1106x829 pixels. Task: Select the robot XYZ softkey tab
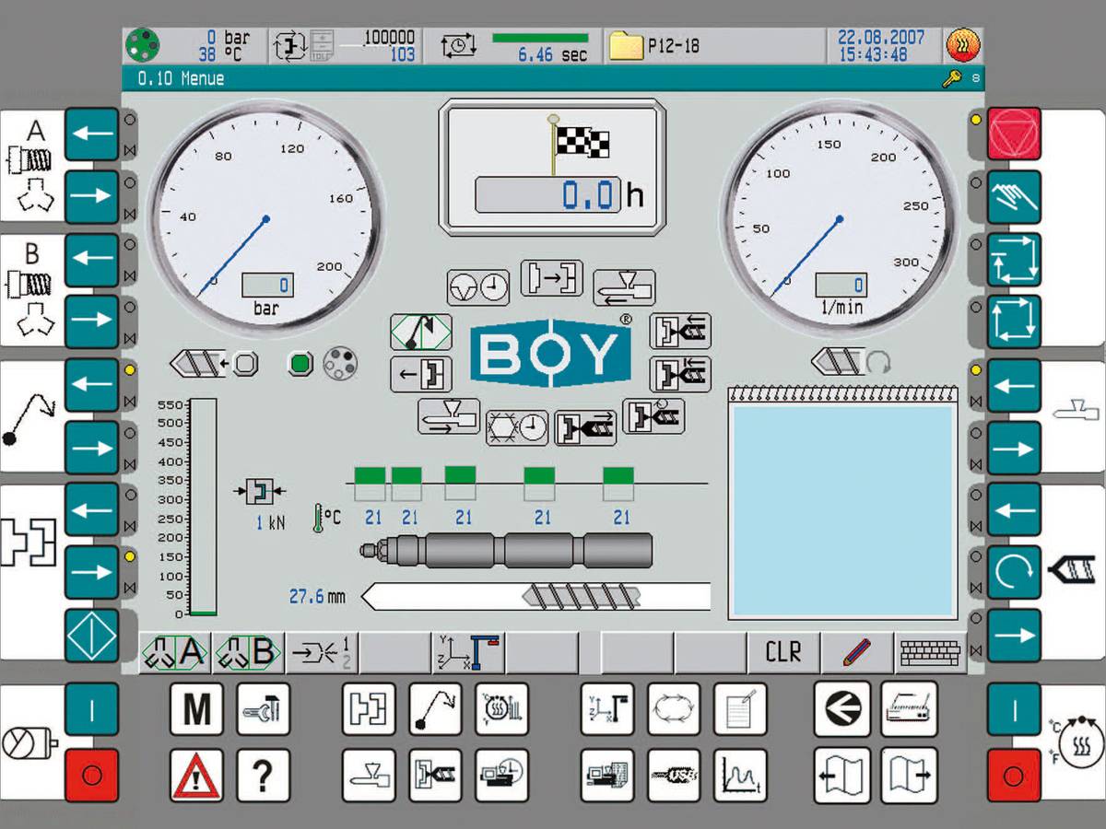[x=468, y=653]
